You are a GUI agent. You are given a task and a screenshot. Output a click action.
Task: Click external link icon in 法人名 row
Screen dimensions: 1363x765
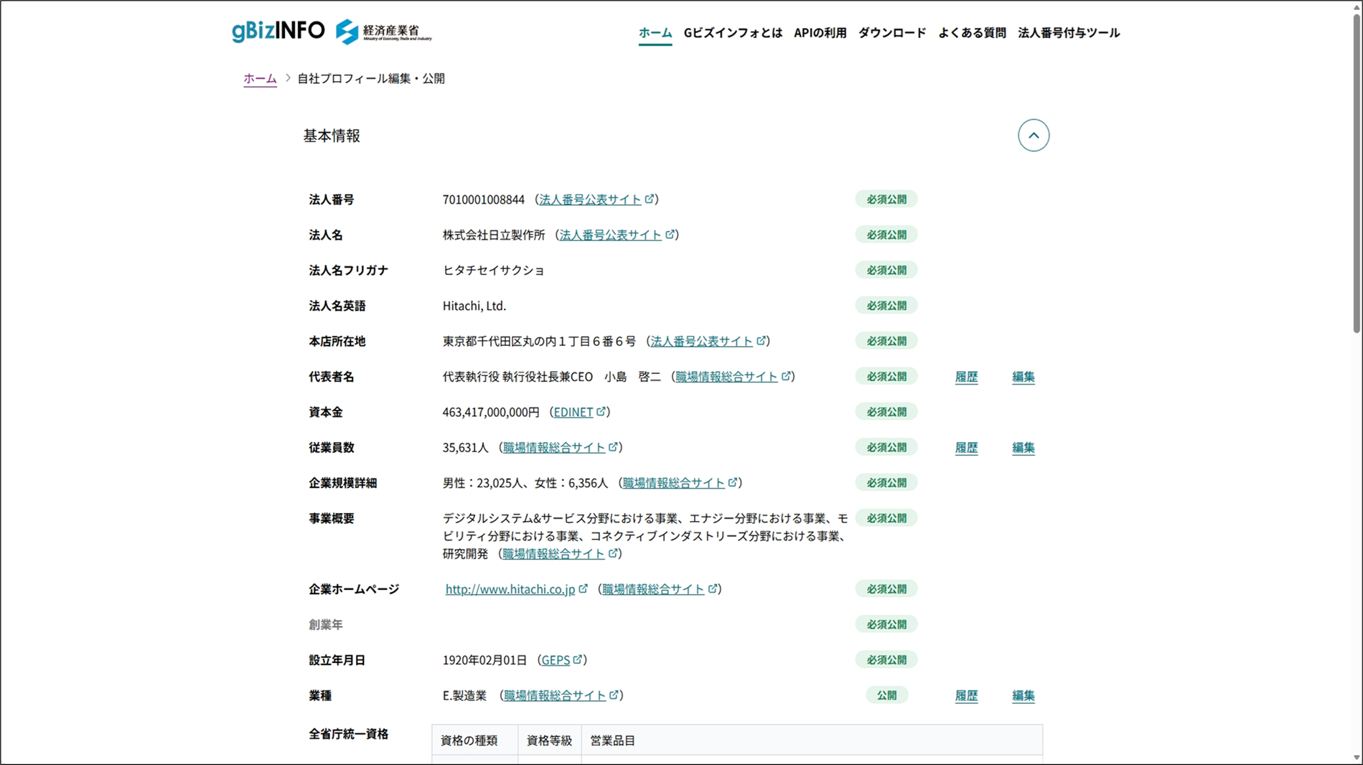click(x=670, y=234)
